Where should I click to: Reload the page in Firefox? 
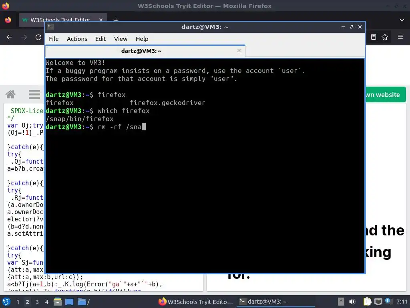pyautogui.click(x=38, y=37)
